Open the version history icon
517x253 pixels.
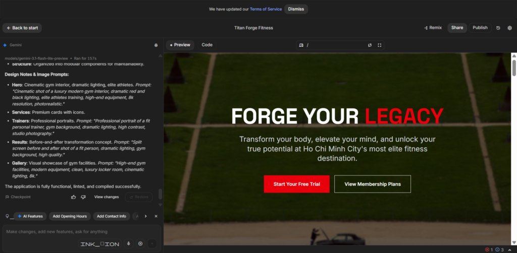click(x=498, y=28)
